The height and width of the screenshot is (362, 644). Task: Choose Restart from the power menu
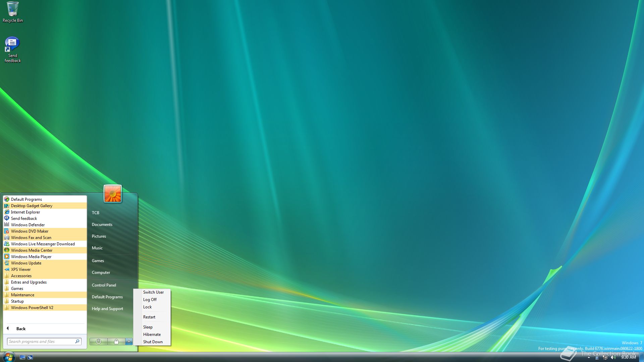pos(152,317)
